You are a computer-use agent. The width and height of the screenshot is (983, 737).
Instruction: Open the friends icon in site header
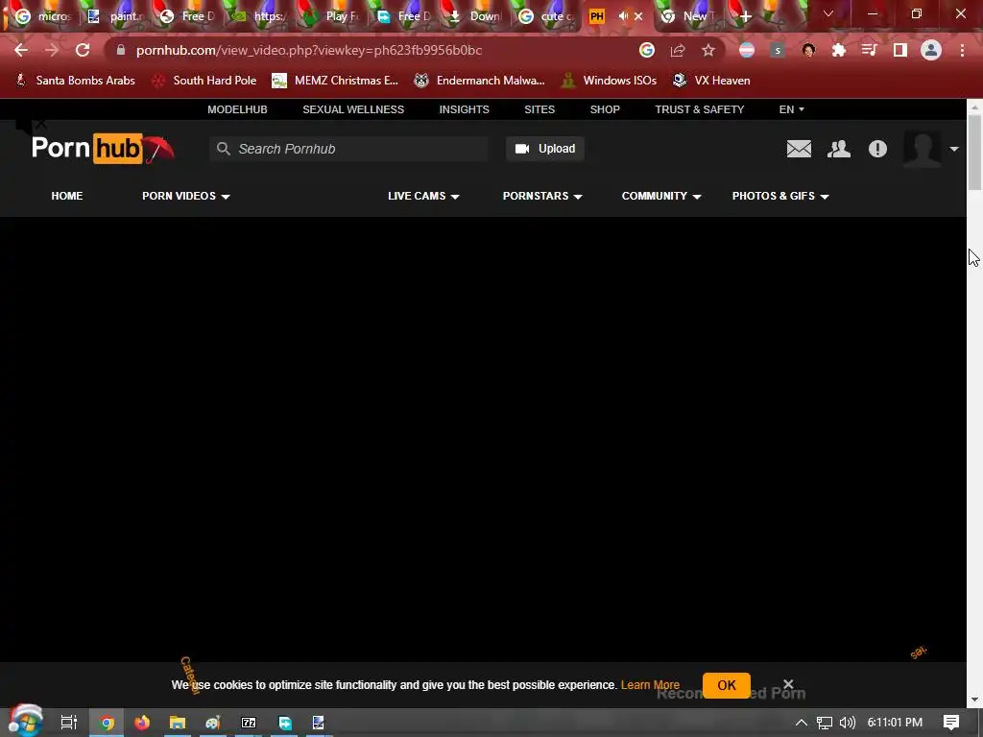pyautogui.click(x=839, y=149)
